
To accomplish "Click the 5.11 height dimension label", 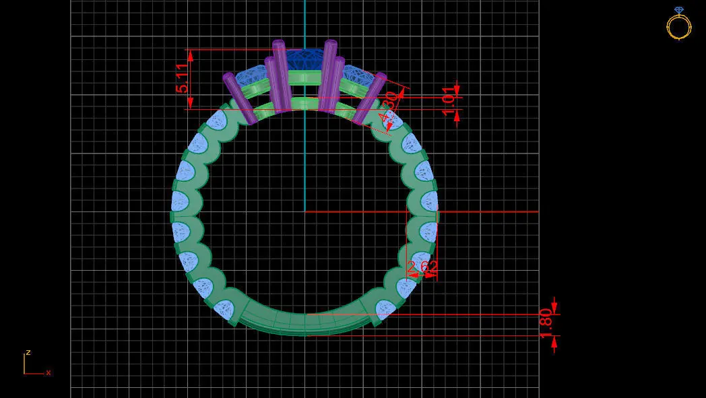I will coord(183,78).
